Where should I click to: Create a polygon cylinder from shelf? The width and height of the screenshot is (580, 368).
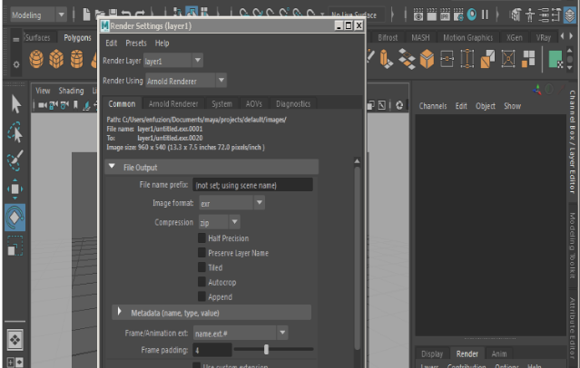pyautogui.click(x=76, y=59)
